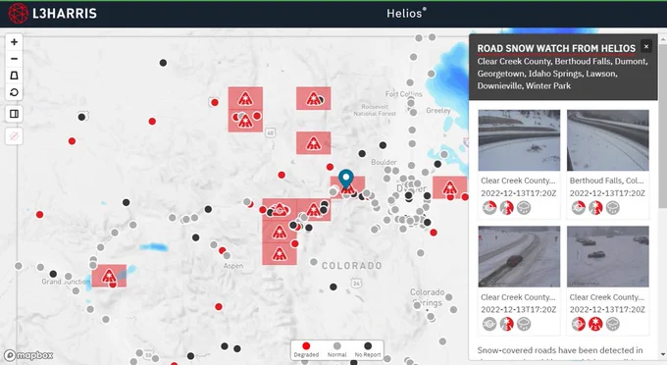Reset map rotation with circular arrow icon
The height and width of the screenshot is (365, 667).
pos(14,92)
